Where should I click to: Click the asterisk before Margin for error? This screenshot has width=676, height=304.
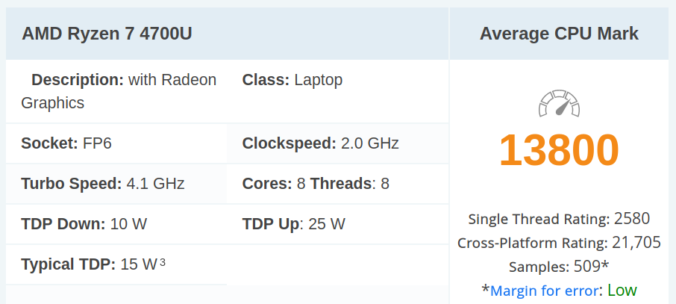click(x=486, y=291)
